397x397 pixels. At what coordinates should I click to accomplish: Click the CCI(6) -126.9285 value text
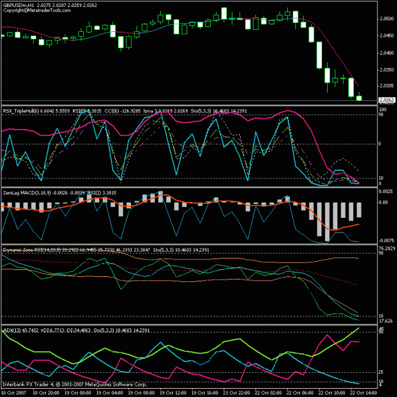[x=123, y=111]
